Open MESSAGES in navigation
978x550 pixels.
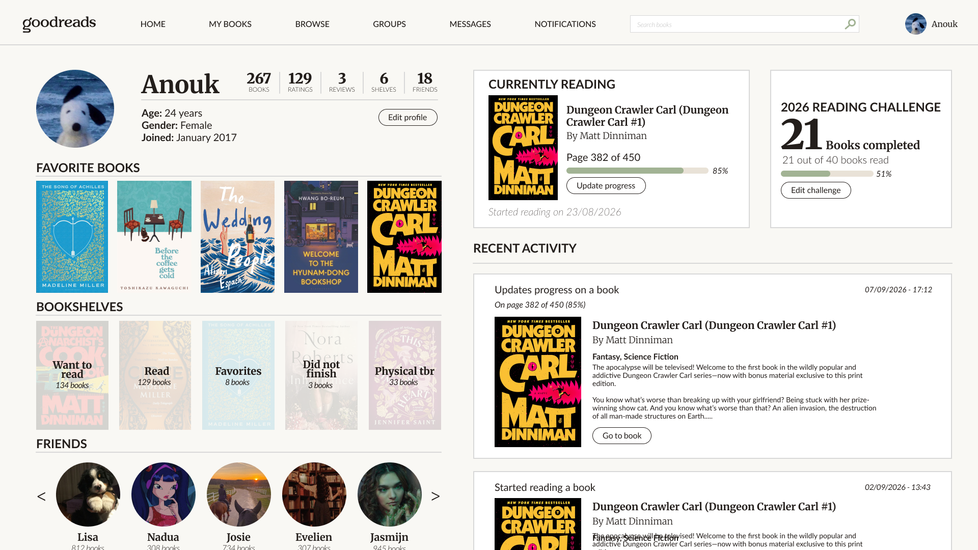click(470, 24)
